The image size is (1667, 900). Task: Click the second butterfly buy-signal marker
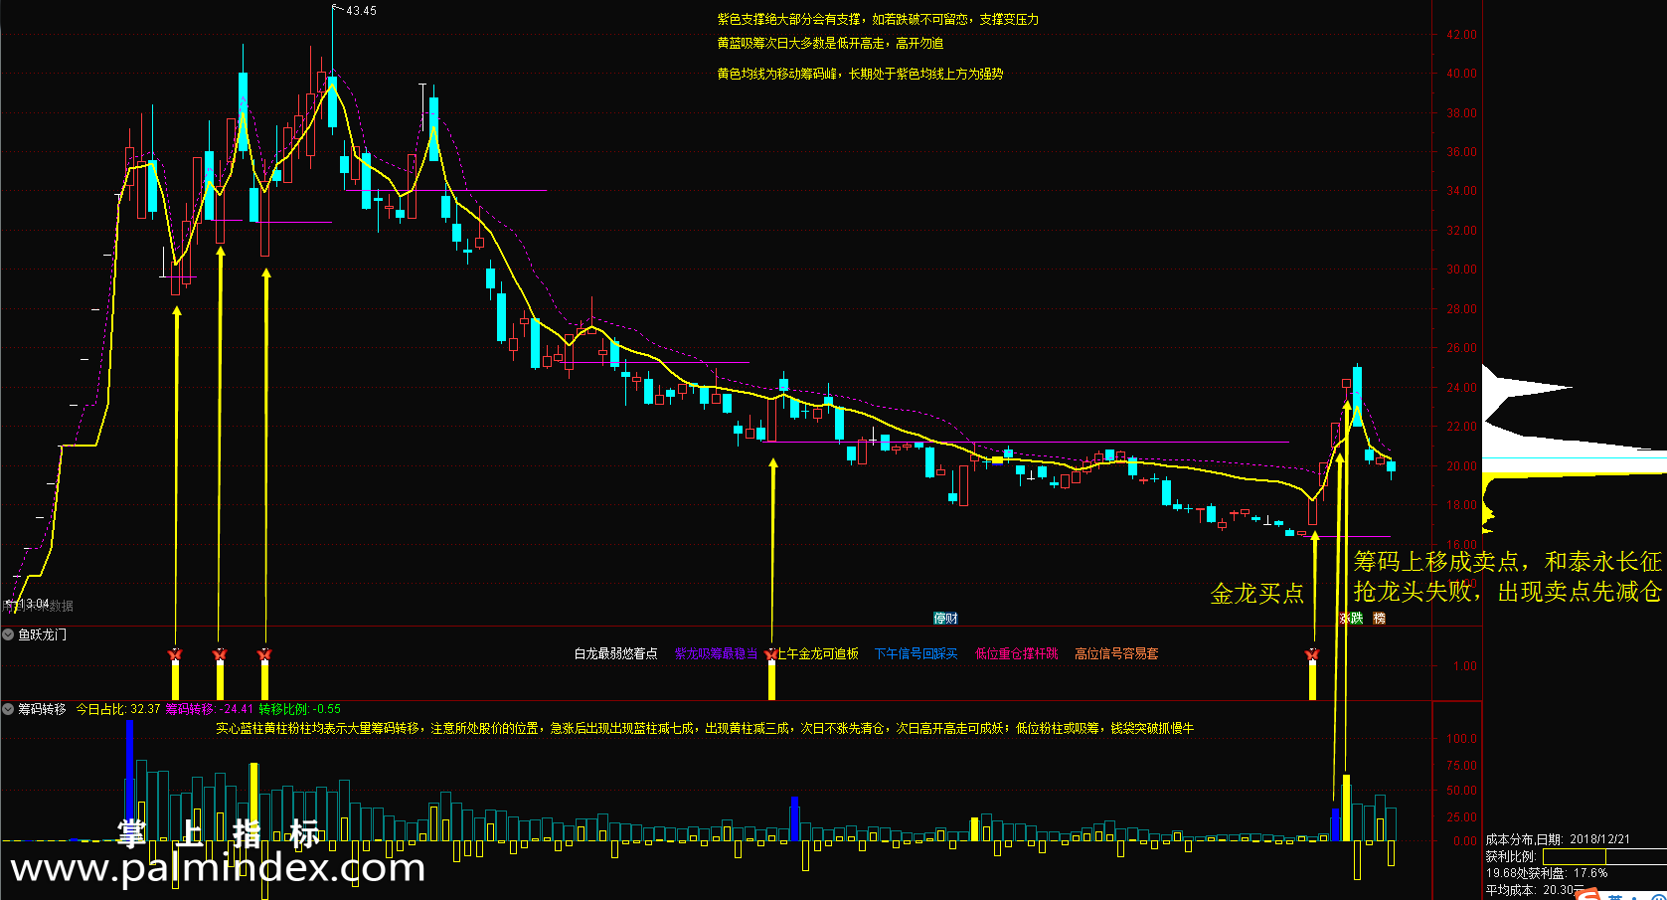pos(221,654)
